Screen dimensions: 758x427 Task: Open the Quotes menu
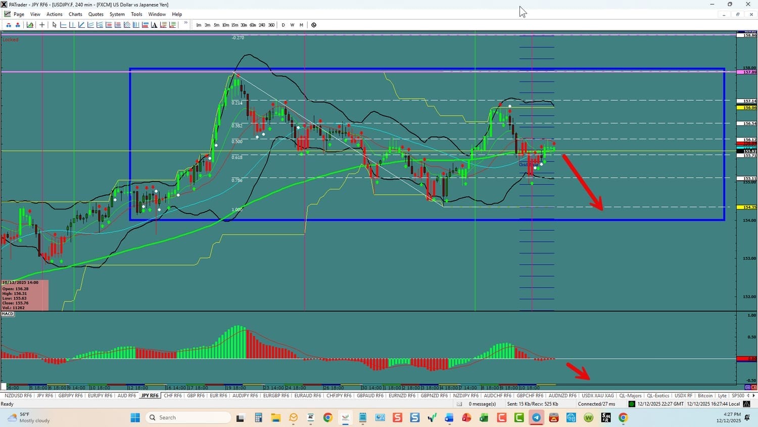[96, 14]
